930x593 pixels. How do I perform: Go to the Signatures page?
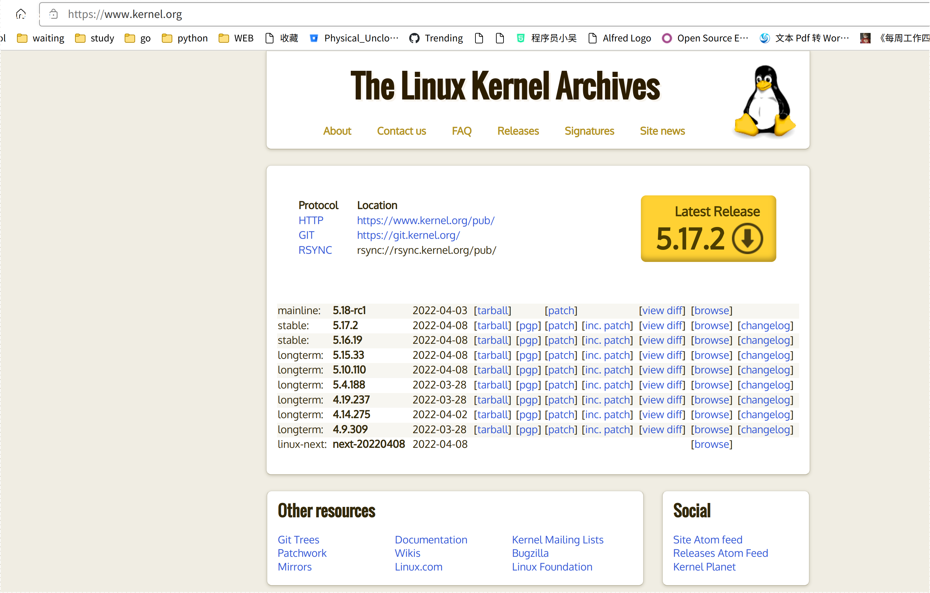click(x=589, y=131)
